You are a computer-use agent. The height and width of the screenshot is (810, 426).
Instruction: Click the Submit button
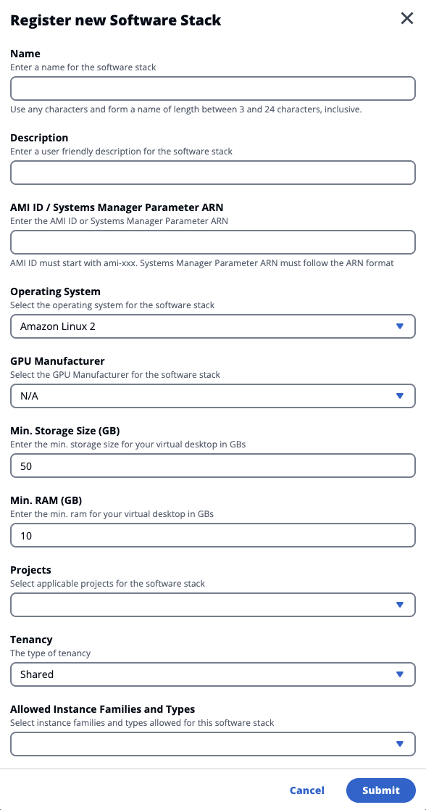coord(380,790)
